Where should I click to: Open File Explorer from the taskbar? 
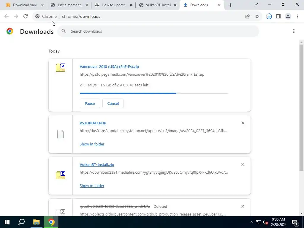[36, 222]
